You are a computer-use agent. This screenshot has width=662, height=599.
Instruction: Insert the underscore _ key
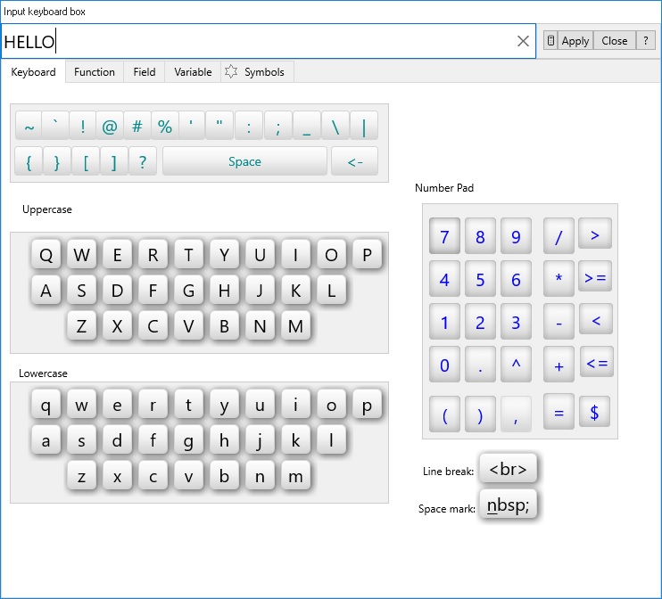coord(307,126)
